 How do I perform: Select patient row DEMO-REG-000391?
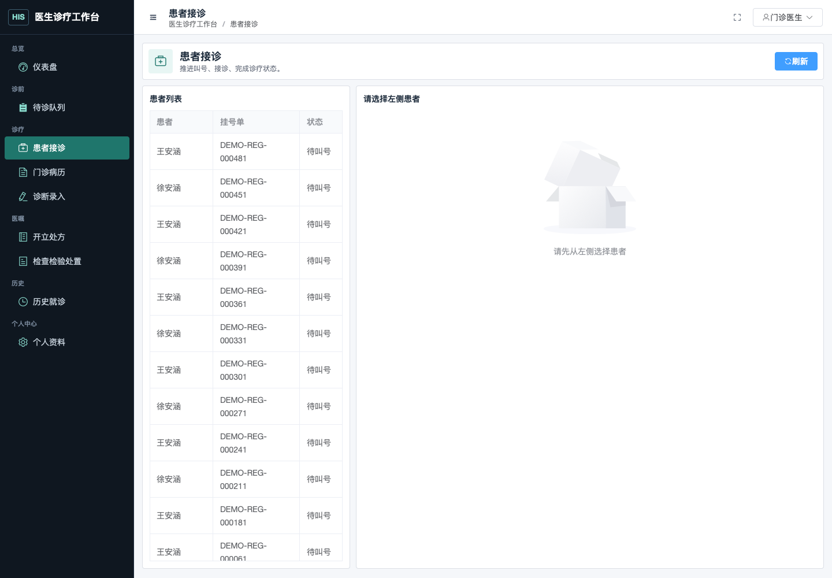click(246, 261)
